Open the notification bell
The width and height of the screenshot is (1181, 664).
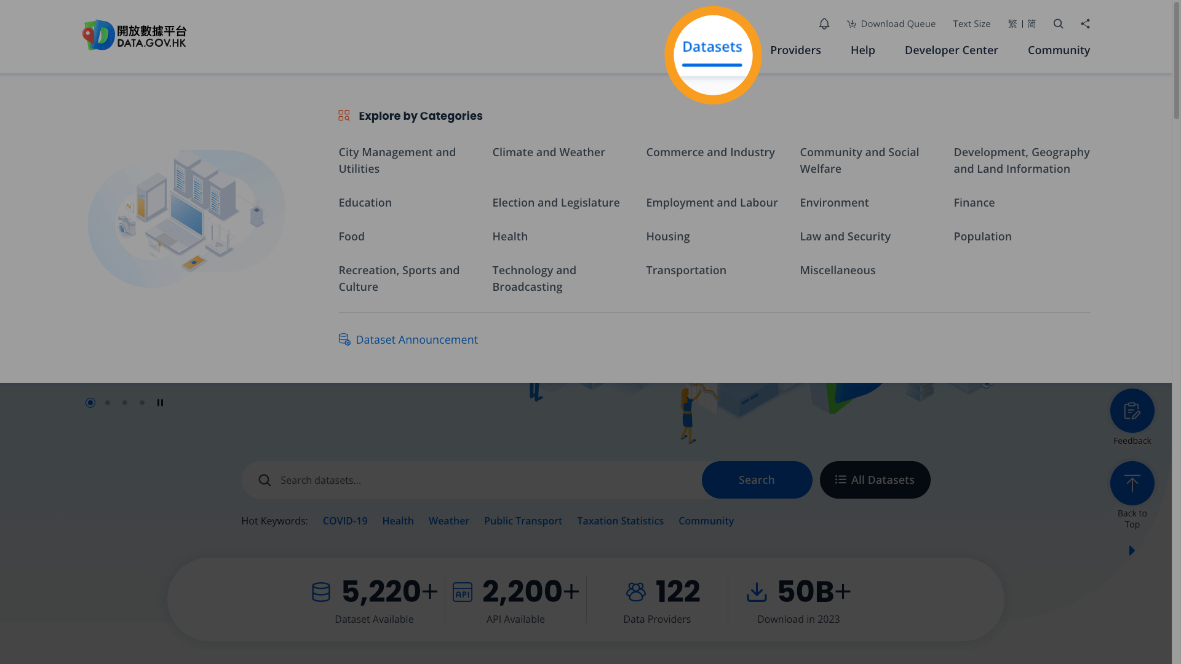click(824, 23)
